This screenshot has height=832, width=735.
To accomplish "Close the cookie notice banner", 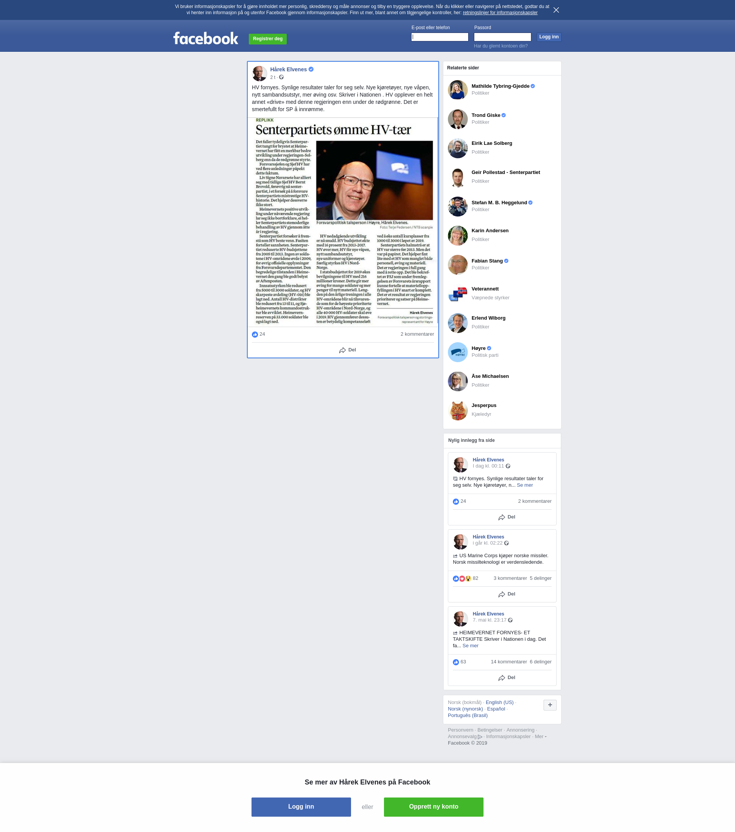I will coord(556,10).
